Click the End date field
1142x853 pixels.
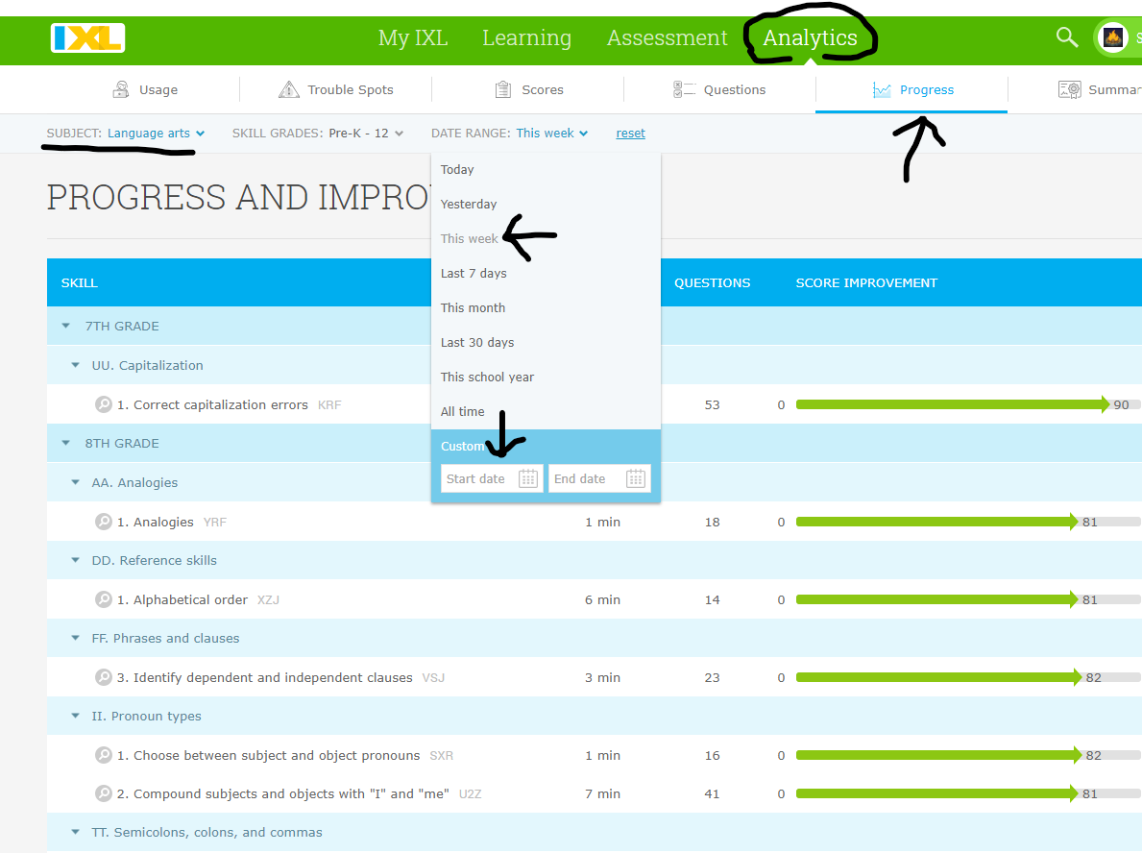[x=598, y=478]
